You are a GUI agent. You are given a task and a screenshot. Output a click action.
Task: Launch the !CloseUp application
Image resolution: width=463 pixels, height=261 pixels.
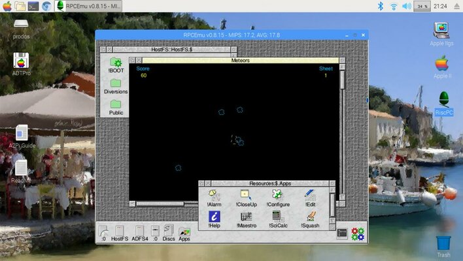pyautogui.click(x=247, y=198)
